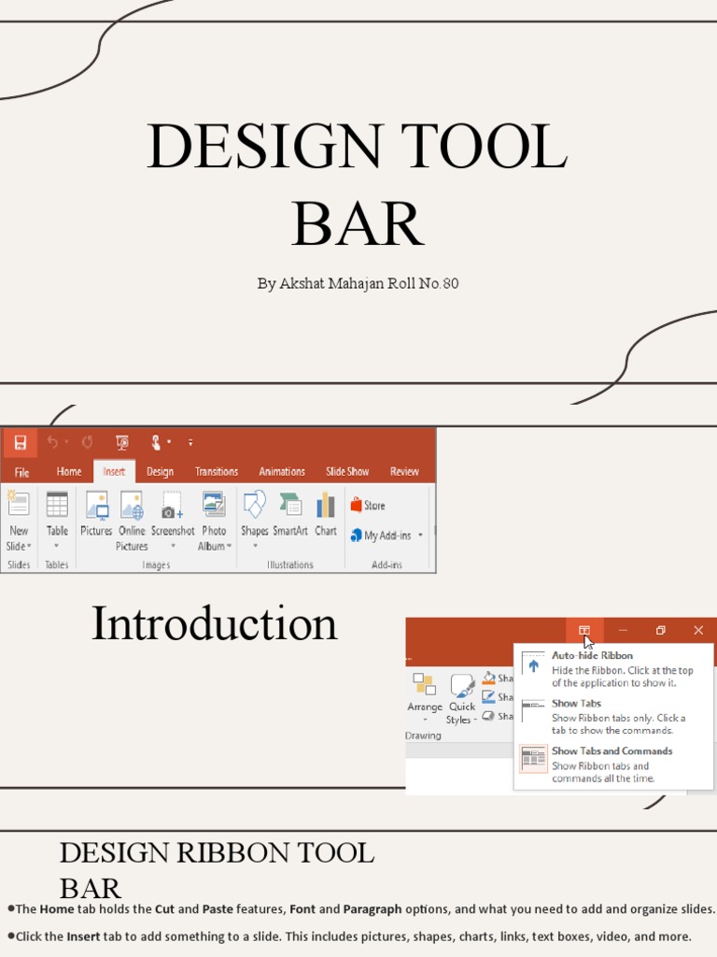Choose the Show Tabs option
Viewport: 717px width, 957px height.
coord(614,717)
